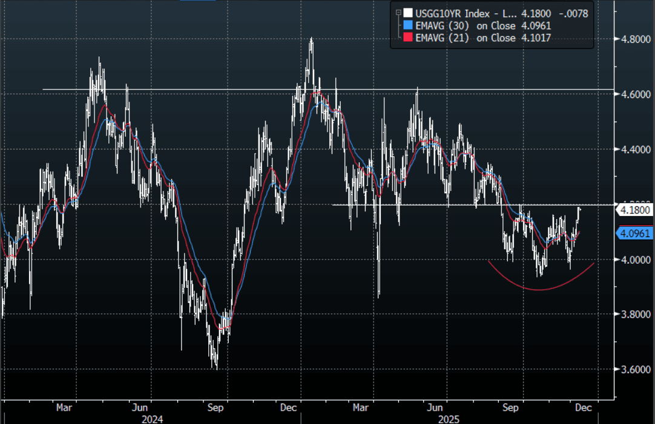The height and width of the screenshot is (424, 655).
Task: Collapse the USGG10YR legend tree
Action: (398, 12)
